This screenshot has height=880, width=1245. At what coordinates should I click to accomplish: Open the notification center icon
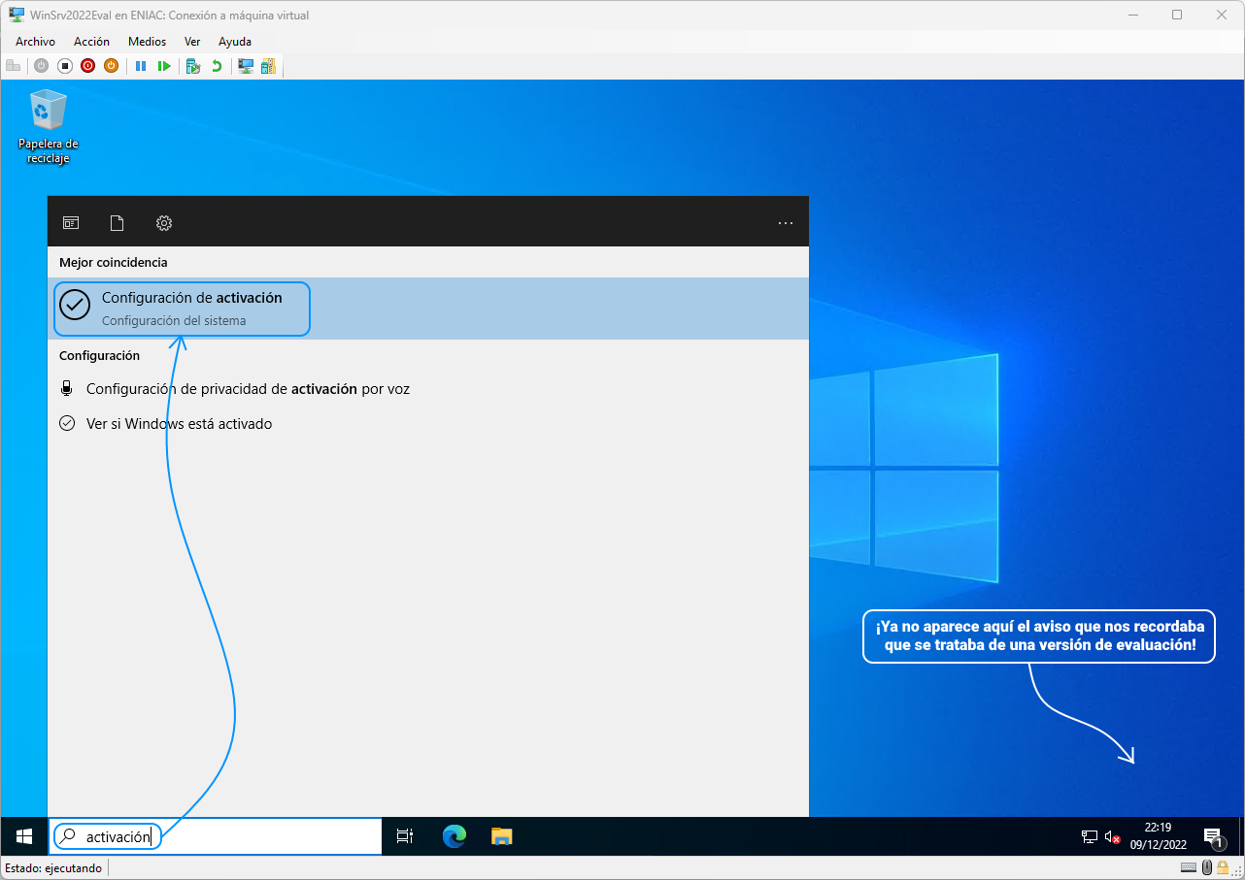[x=1212, y=837]
